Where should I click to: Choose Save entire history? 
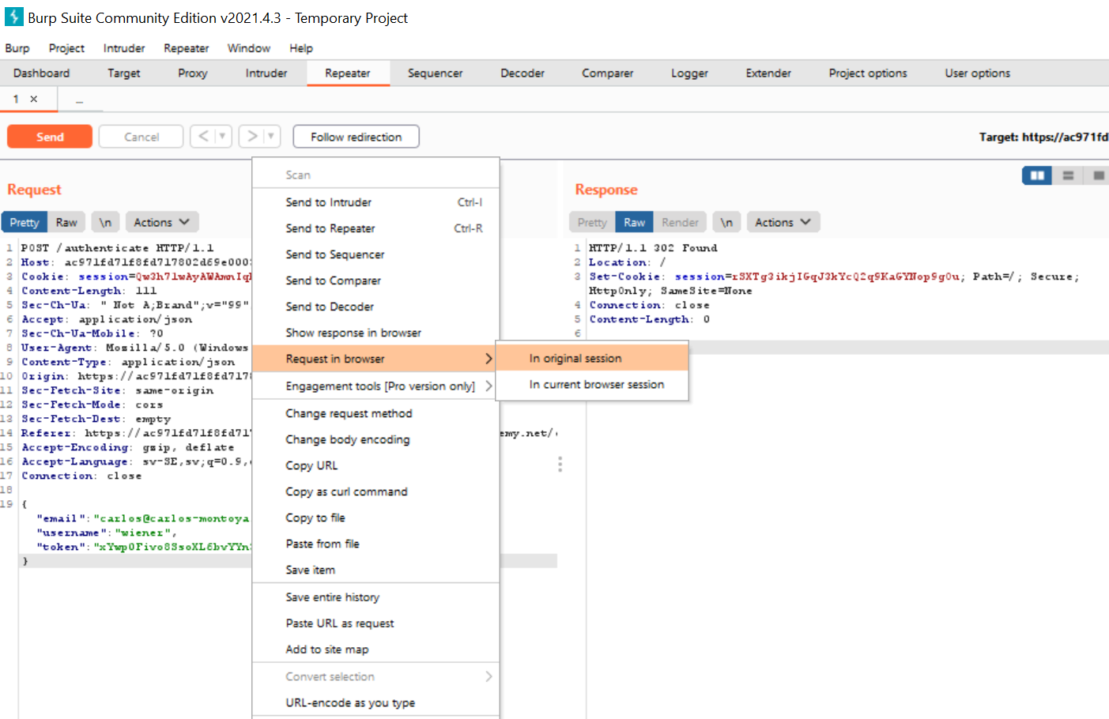tap(375, 597)
